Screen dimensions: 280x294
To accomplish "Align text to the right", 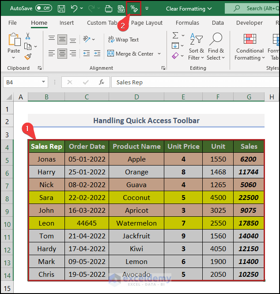I will coord(73,53).
